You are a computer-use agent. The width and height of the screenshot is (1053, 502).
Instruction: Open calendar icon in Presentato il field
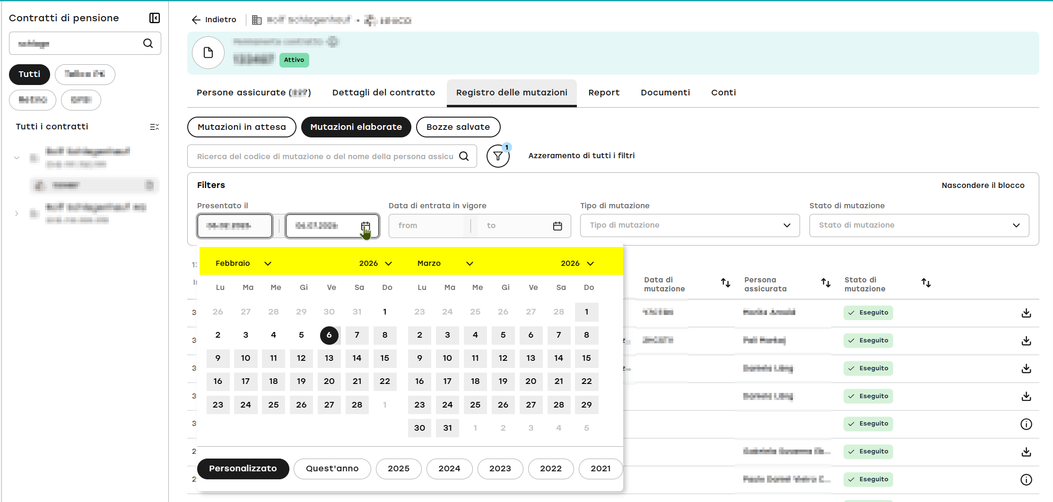366,226
